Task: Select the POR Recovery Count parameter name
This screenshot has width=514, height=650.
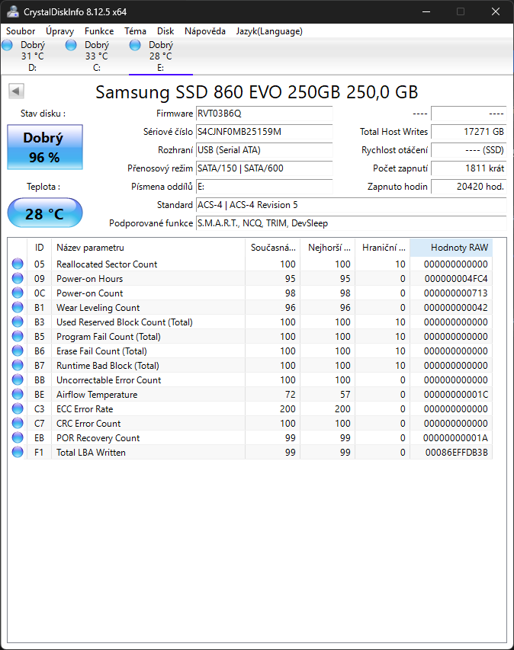Action: pyautogui.click(x=98, y=437)
